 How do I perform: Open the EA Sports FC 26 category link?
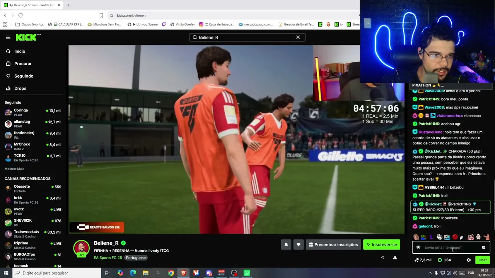(108, 258)
